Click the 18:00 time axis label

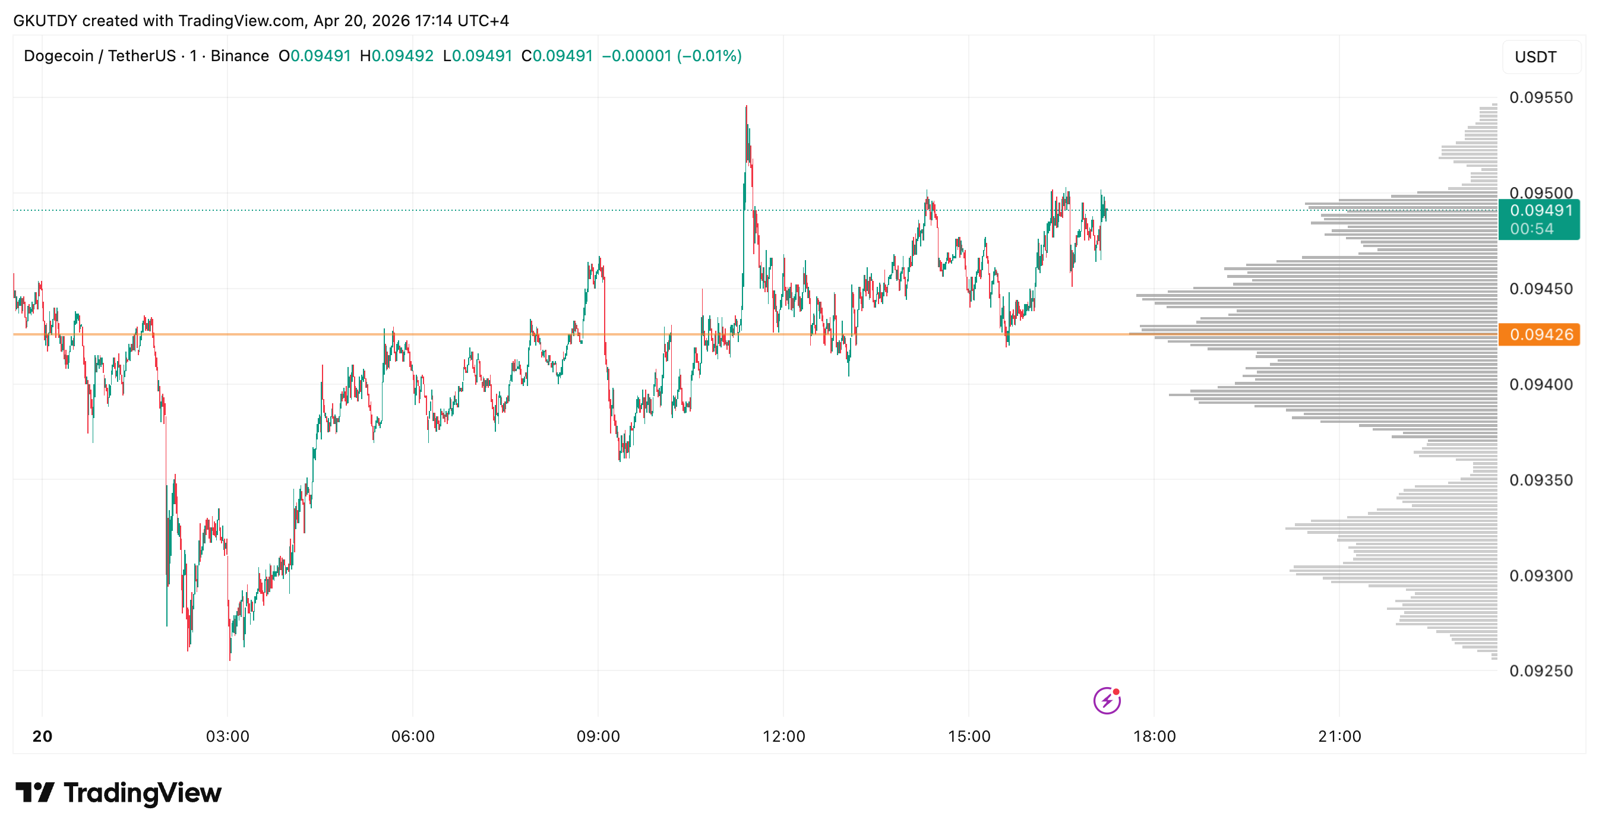[1154, 736]
